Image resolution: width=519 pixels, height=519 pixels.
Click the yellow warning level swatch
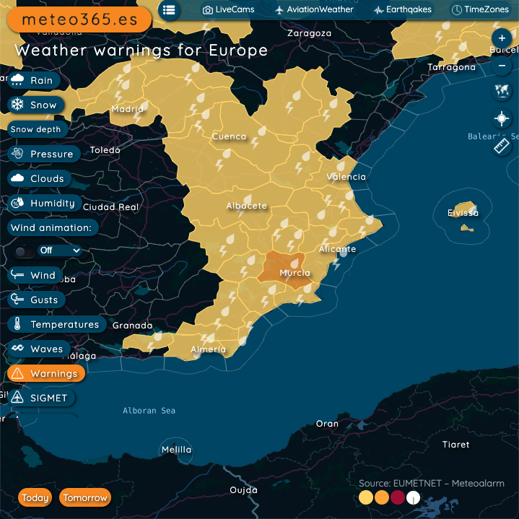click(366, 497)
